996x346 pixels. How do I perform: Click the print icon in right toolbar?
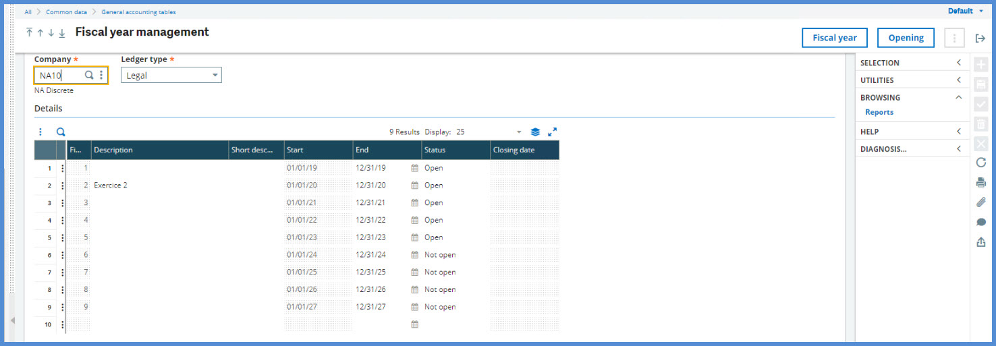tap(980, 183)
